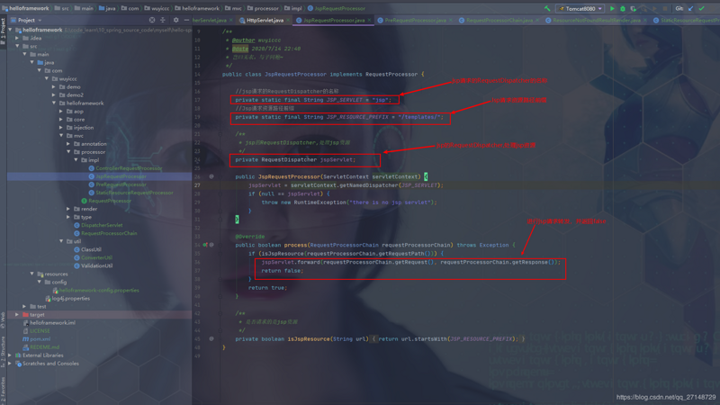720x405 pixels.
Task: Close the ResourceNotFoundResultRender.java tab
Action: pos(645,20)
